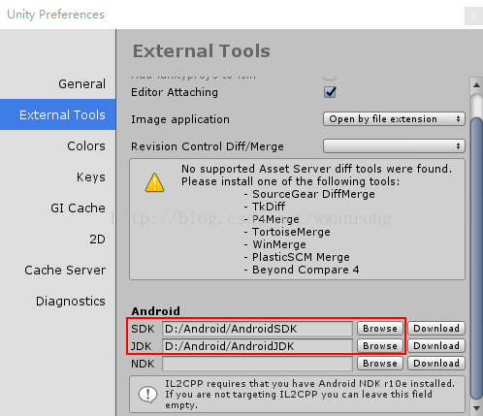Click the SDK path input field
The height and width of the screenshot is (416, 483).
coord(257,329)
